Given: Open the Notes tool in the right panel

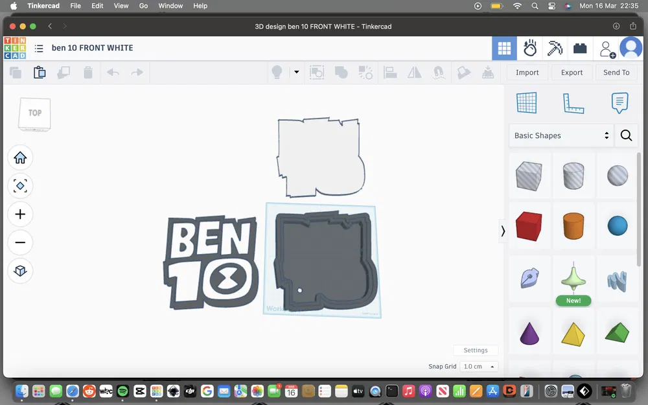Looking at the screenshot, I should pos(620,102).
